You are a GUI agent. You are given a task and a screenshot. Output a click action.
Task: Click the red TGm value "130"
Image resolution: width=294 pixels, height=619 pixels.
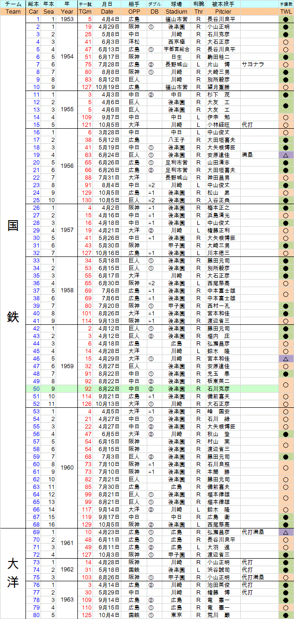tap(86, 200)
